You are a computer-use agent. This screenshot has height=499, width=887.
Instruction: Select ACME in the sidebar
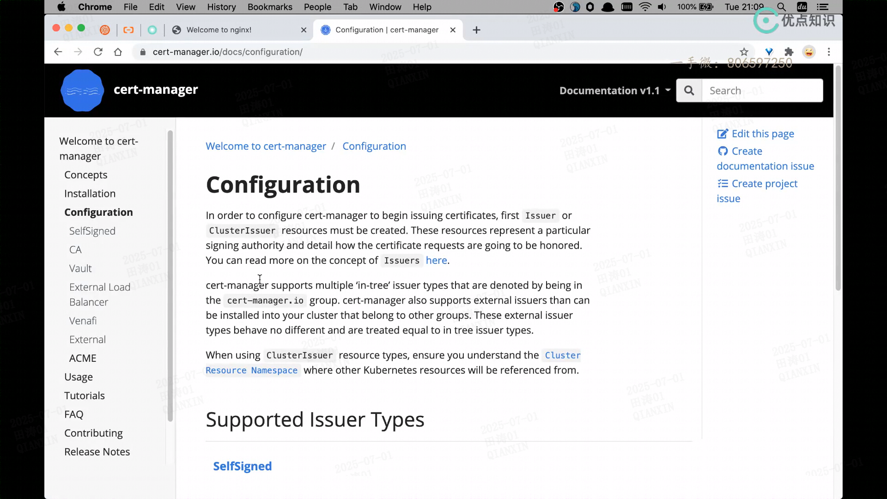coord(83,358)
